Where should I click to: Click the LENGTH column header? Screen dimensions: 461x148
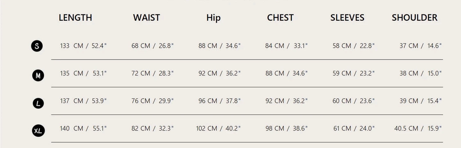[75, 18]
